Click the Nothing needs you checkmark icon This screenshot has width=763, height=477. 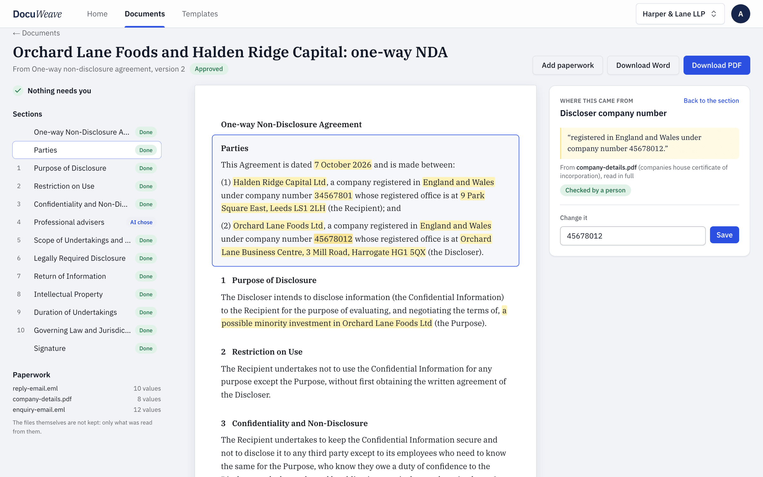18,91
